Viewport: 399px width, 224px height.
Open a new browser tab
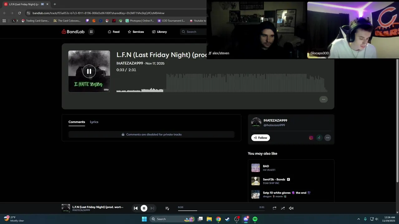[x=55, y=4]
